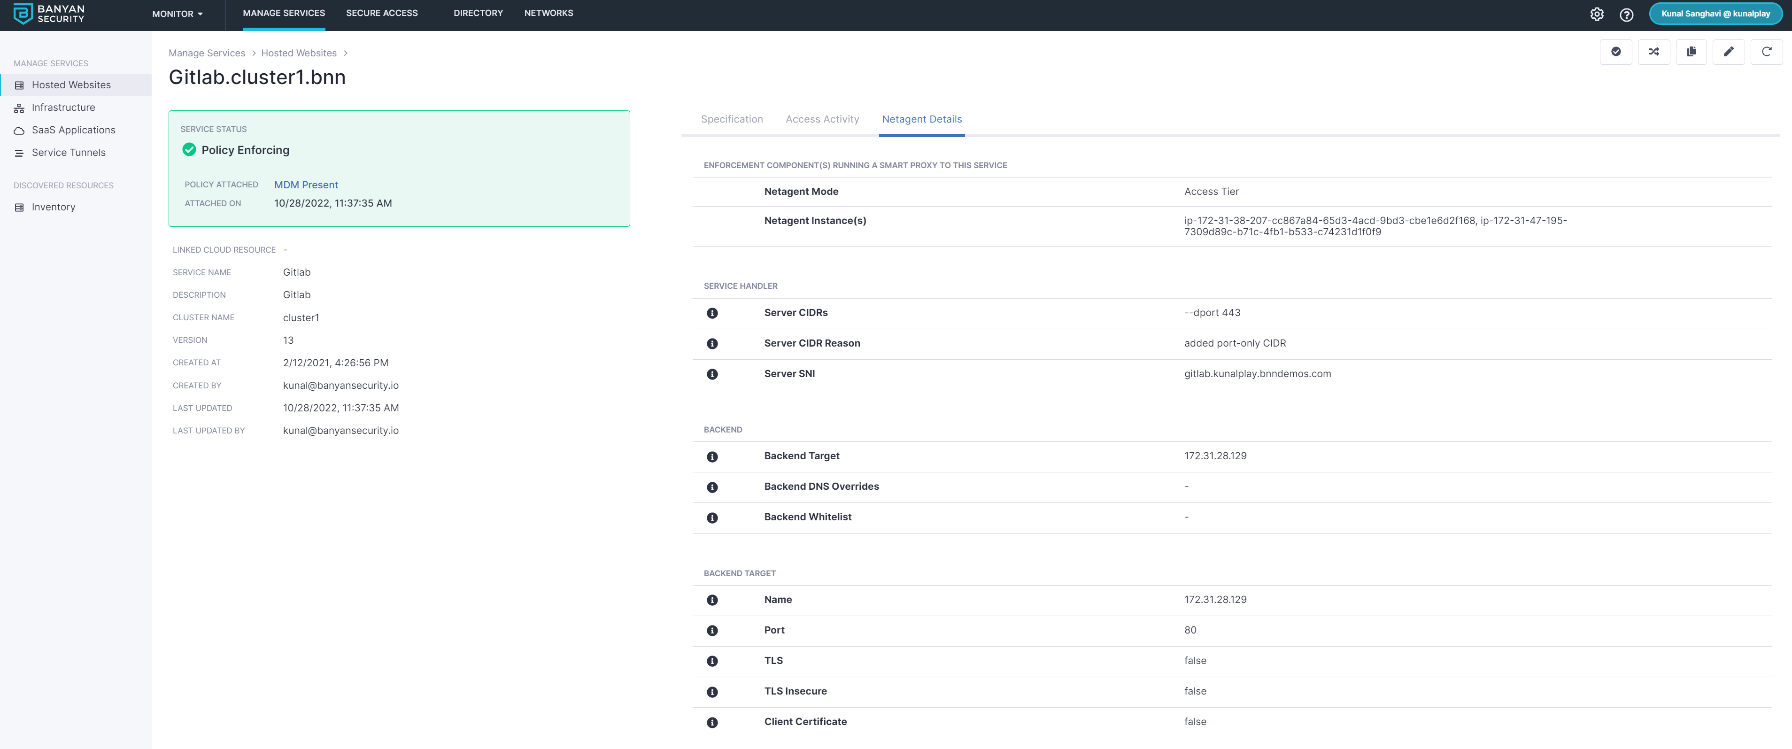1792x749 pixels.
Task: Click info icon beside TLS Insecure
Action: (711, 692)
